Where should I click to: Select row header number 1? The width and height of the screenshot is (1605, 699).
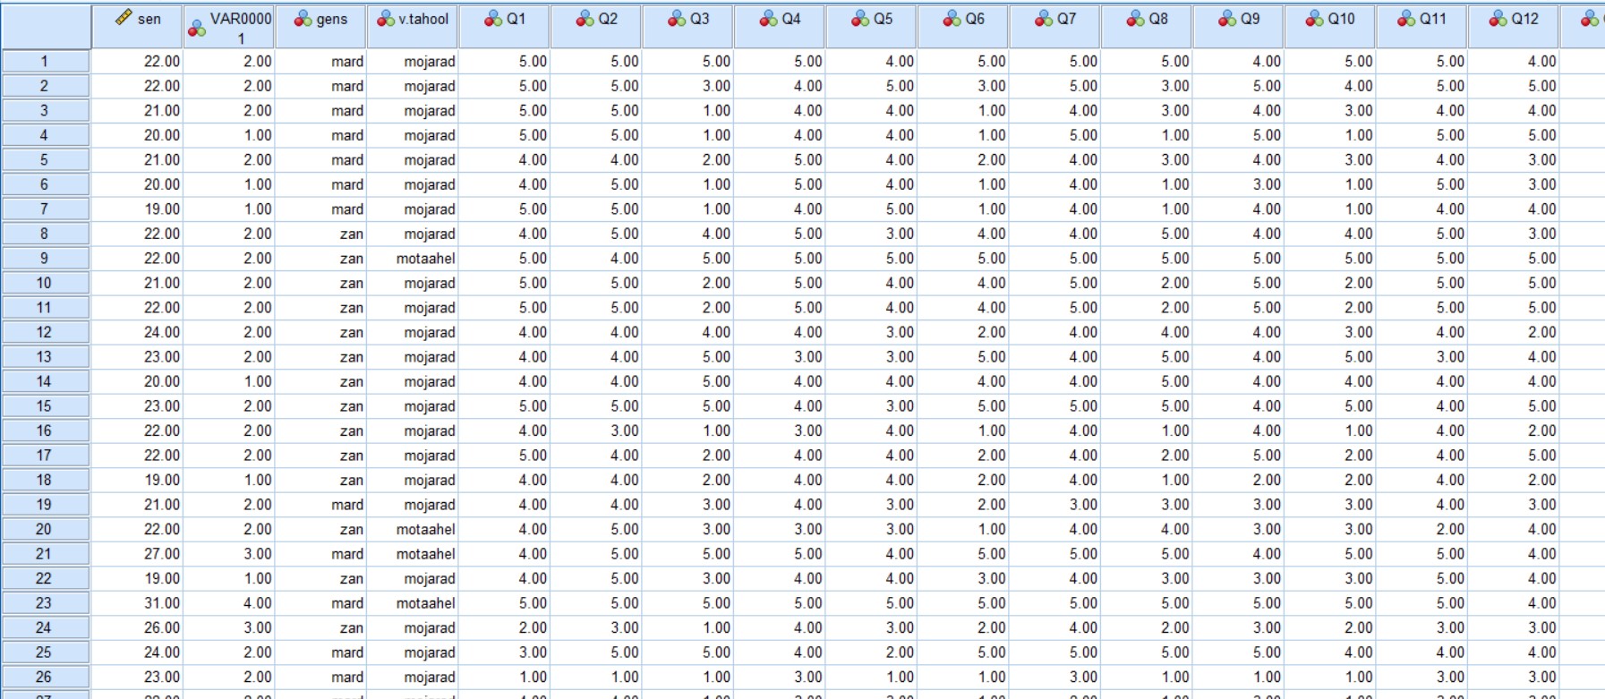pos(45,62)
